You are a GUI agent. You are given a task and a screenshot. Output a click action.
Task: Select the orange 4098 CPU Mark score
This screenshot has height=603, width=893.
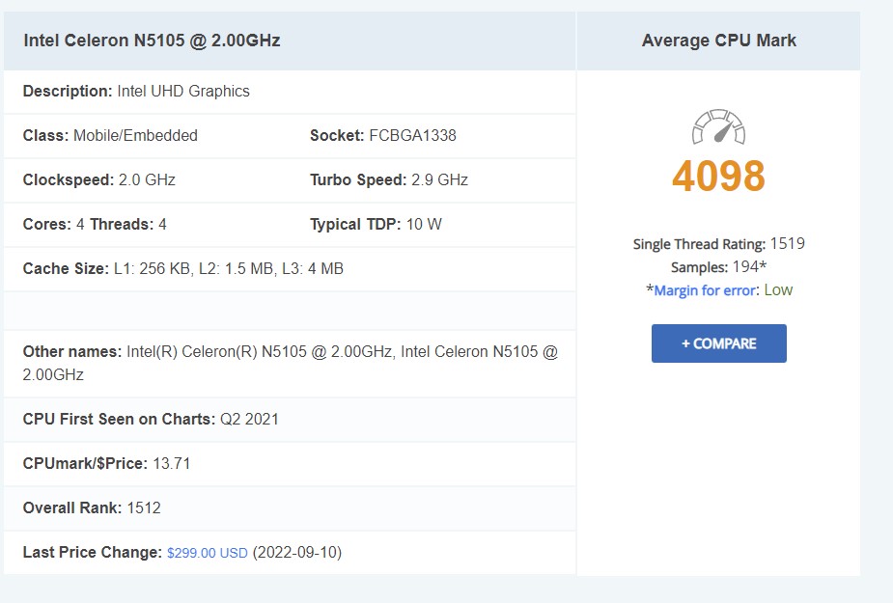[x=717, y=176]
